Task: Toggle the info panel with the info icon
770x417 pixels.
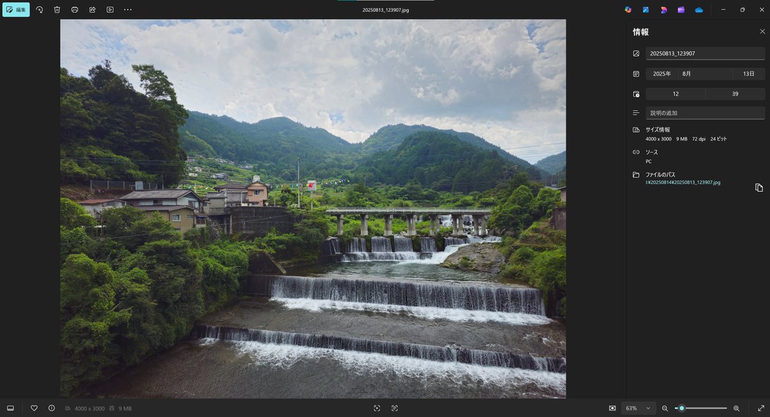Action: pyautogui.click(x=51, y=408)
